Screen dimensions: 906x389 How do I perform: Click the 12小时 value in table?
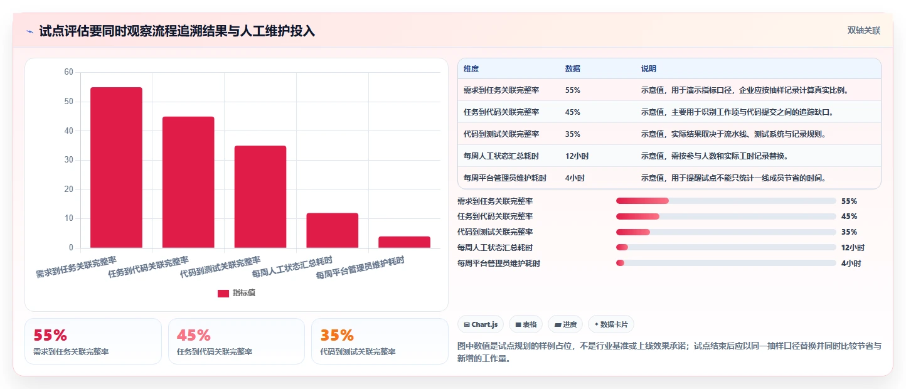[577, 156]
